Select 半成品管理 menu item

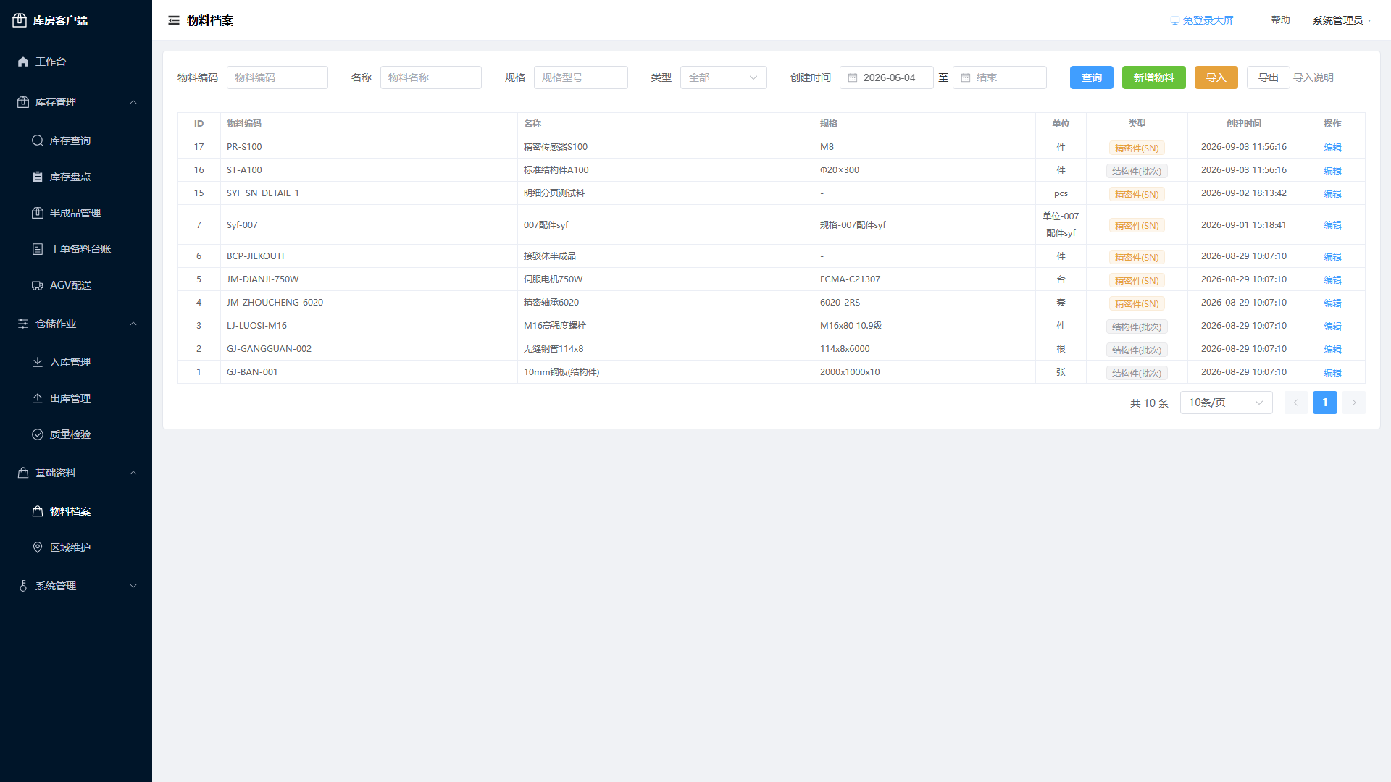[76, 213]
